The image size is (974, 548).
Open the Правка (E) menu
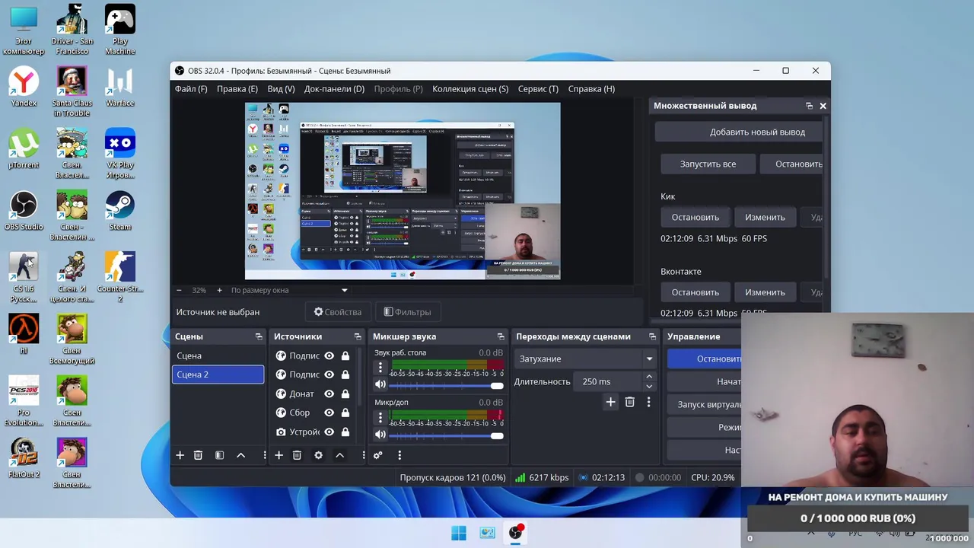(237, 89)
